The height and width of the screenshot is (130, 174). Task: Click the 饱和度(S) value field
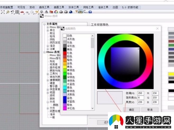point(141,98)
